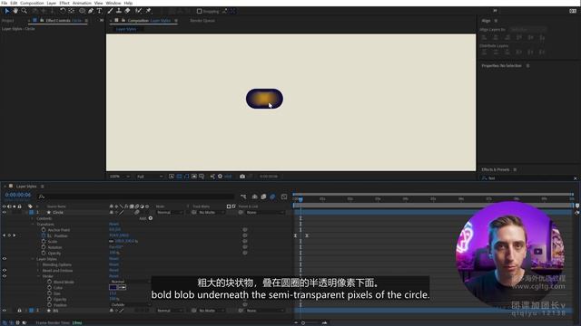Open composition mini-flowchart icon
Screen dimensions: 581x326
coord(243,197)
